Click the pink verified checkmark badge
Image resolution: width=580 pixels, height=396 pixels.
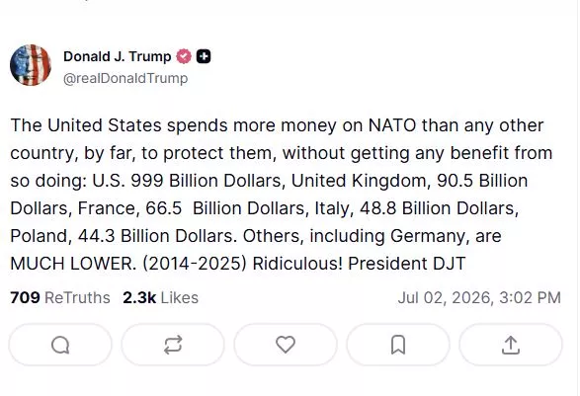click(x=184, y=56)
